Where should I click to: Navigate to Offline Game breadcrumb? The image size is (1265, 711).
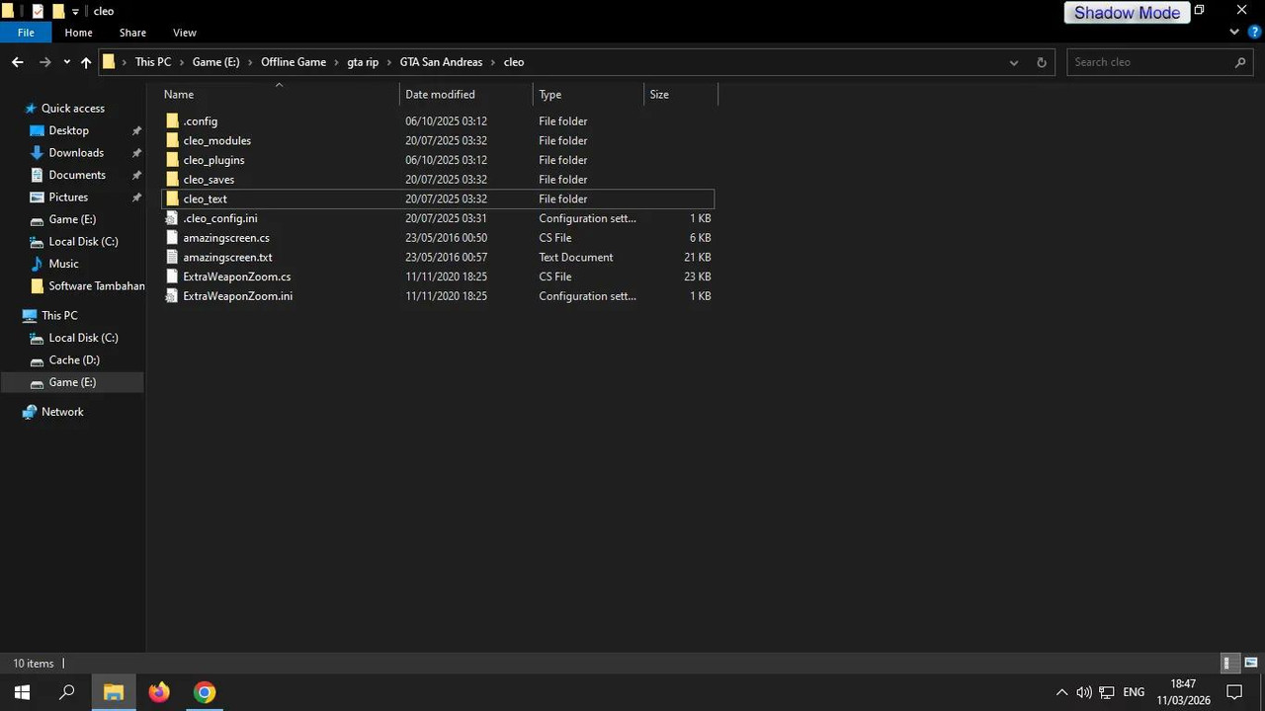(294, 62)
